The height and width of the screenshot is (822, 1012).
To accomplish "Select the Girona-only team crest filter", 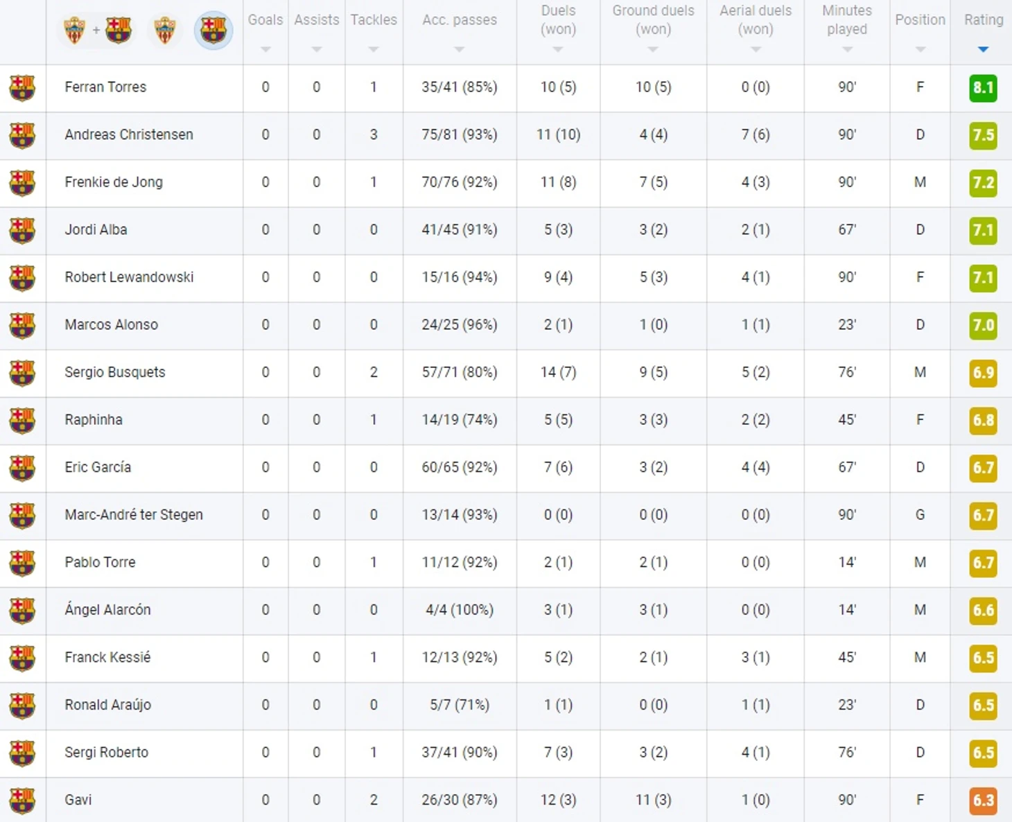I will [x=165, y=30].
